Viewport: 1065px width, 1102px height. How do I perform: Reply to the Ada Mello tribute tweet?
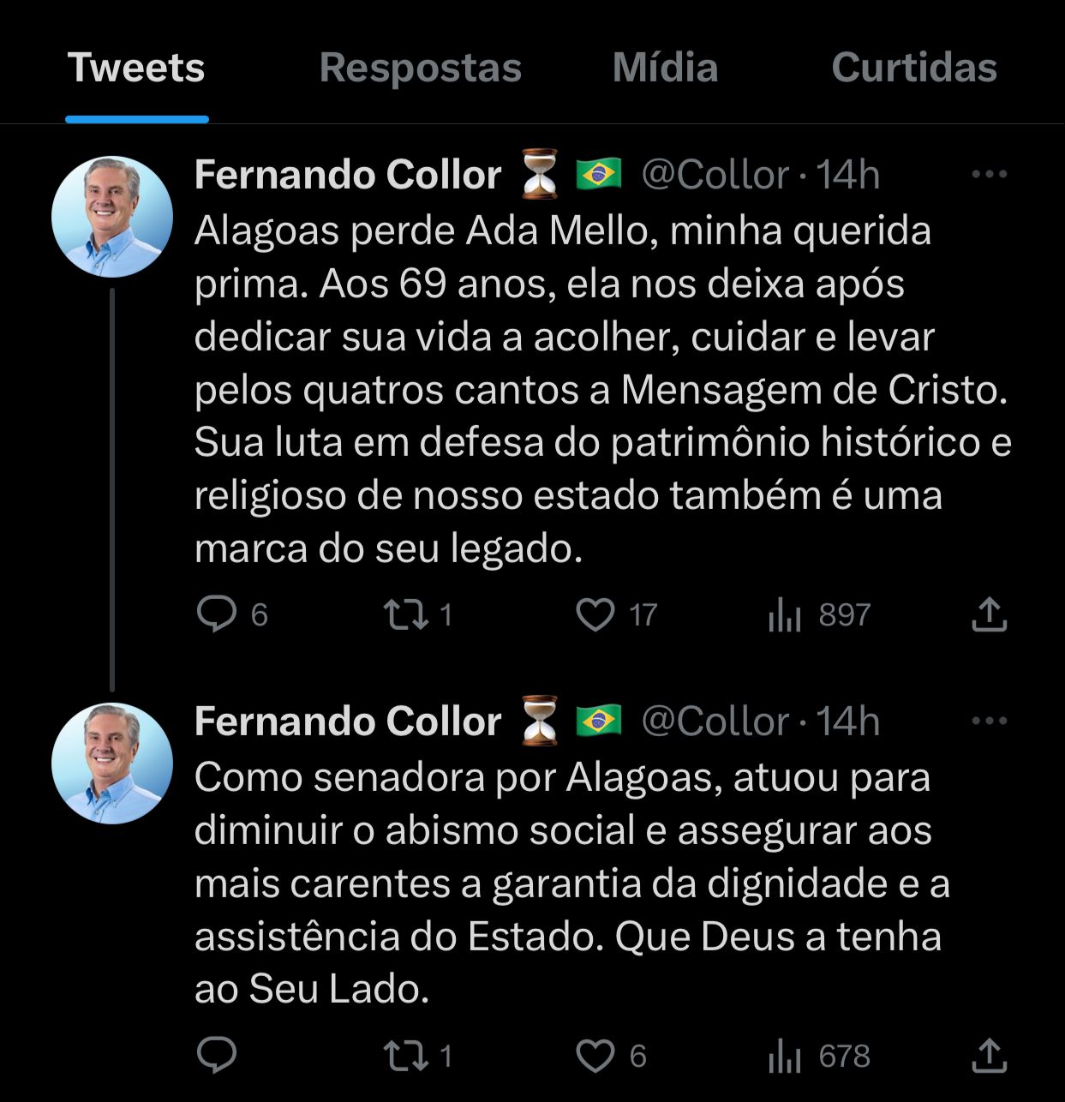[x=217, y=613]
